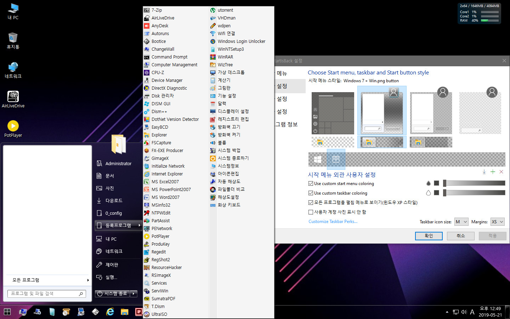This screenshot has height=319, width=510.
Task: Open the Taskbar icon size dropdown
Action: [461, 222]
